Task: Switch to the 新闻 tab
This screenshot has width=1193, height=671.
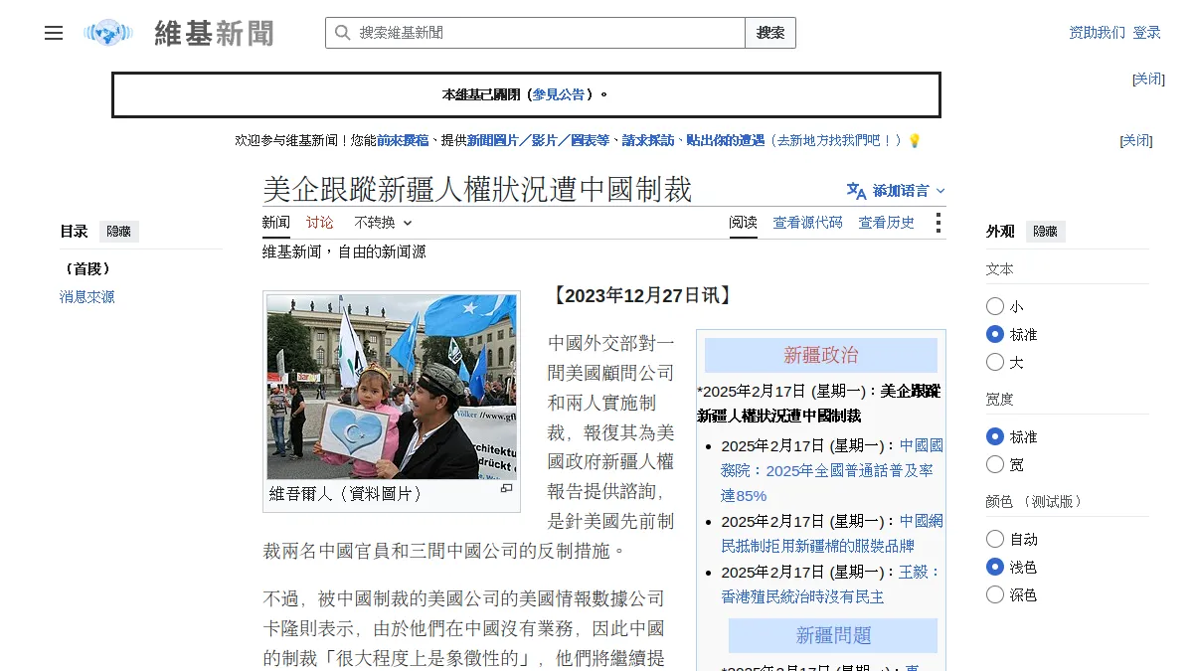Action: 276,223
